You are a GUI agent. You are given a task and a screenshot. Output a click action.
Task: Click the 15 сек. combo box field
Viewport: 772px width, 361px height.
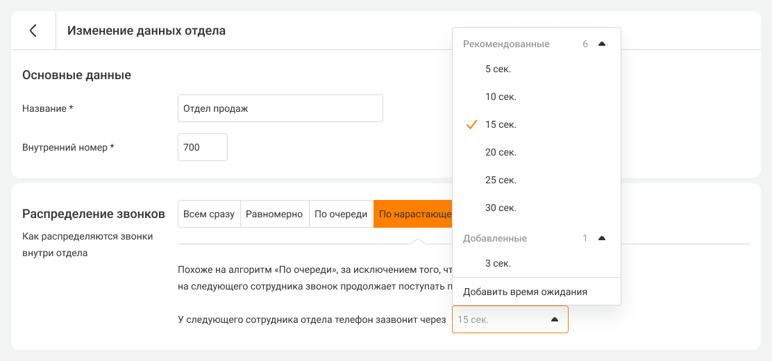pyautogui.click(x=498, y=319)
